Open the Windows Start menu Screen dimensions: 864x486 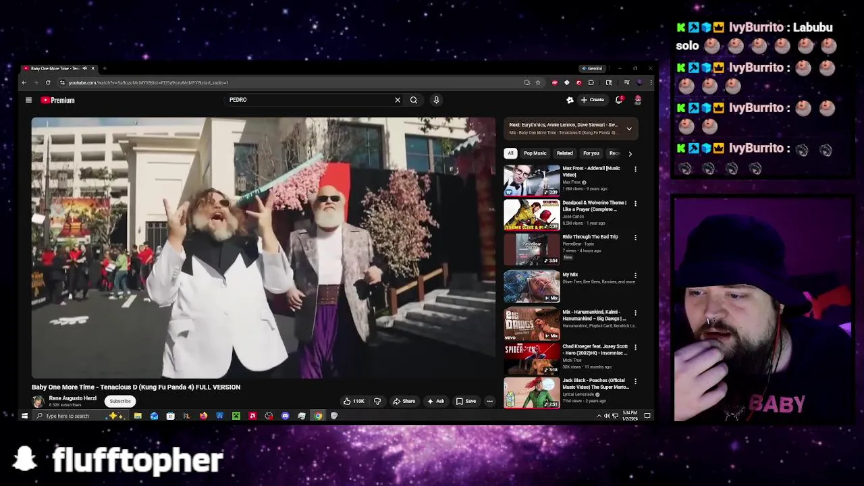click(24, 416)
